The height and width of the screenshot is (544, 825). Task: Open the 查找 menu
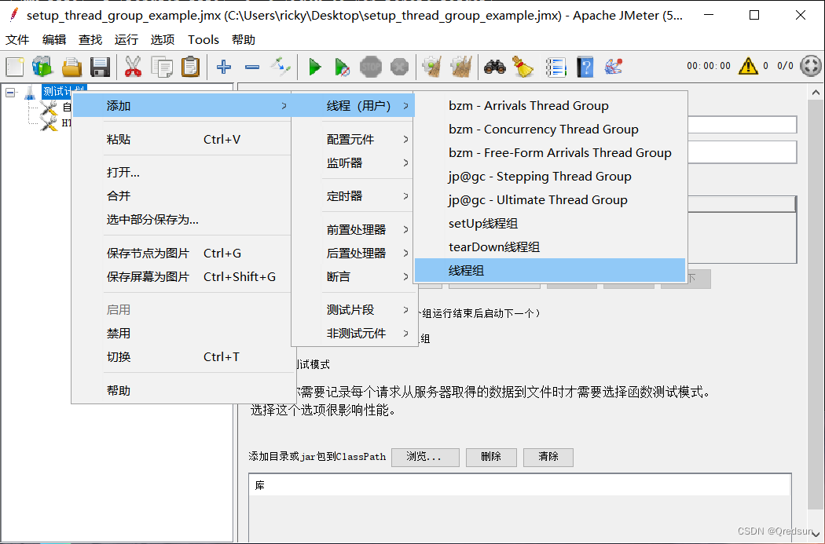[90, 40]
